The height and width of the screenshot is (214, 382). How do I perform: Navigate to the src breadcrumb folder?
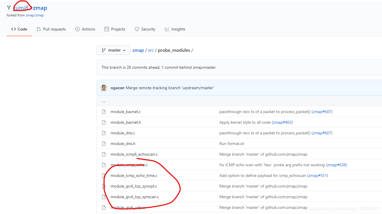[151, 50]
